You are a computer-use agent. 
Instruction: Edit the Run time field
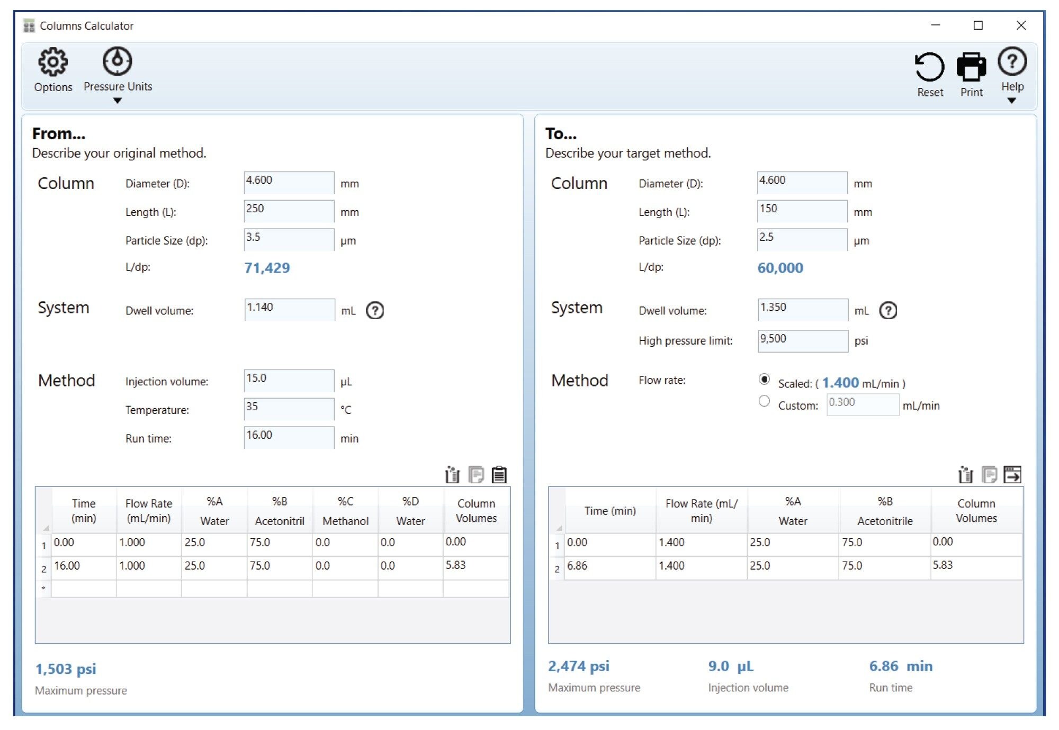click(x=289, y=438)
